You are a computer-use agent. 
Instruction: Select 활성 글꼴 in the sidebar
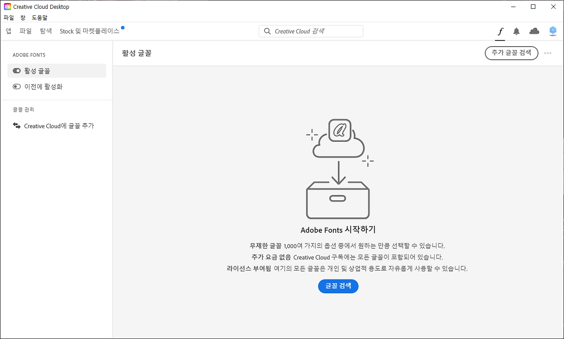pyautogui.click(x=57, y=71)
